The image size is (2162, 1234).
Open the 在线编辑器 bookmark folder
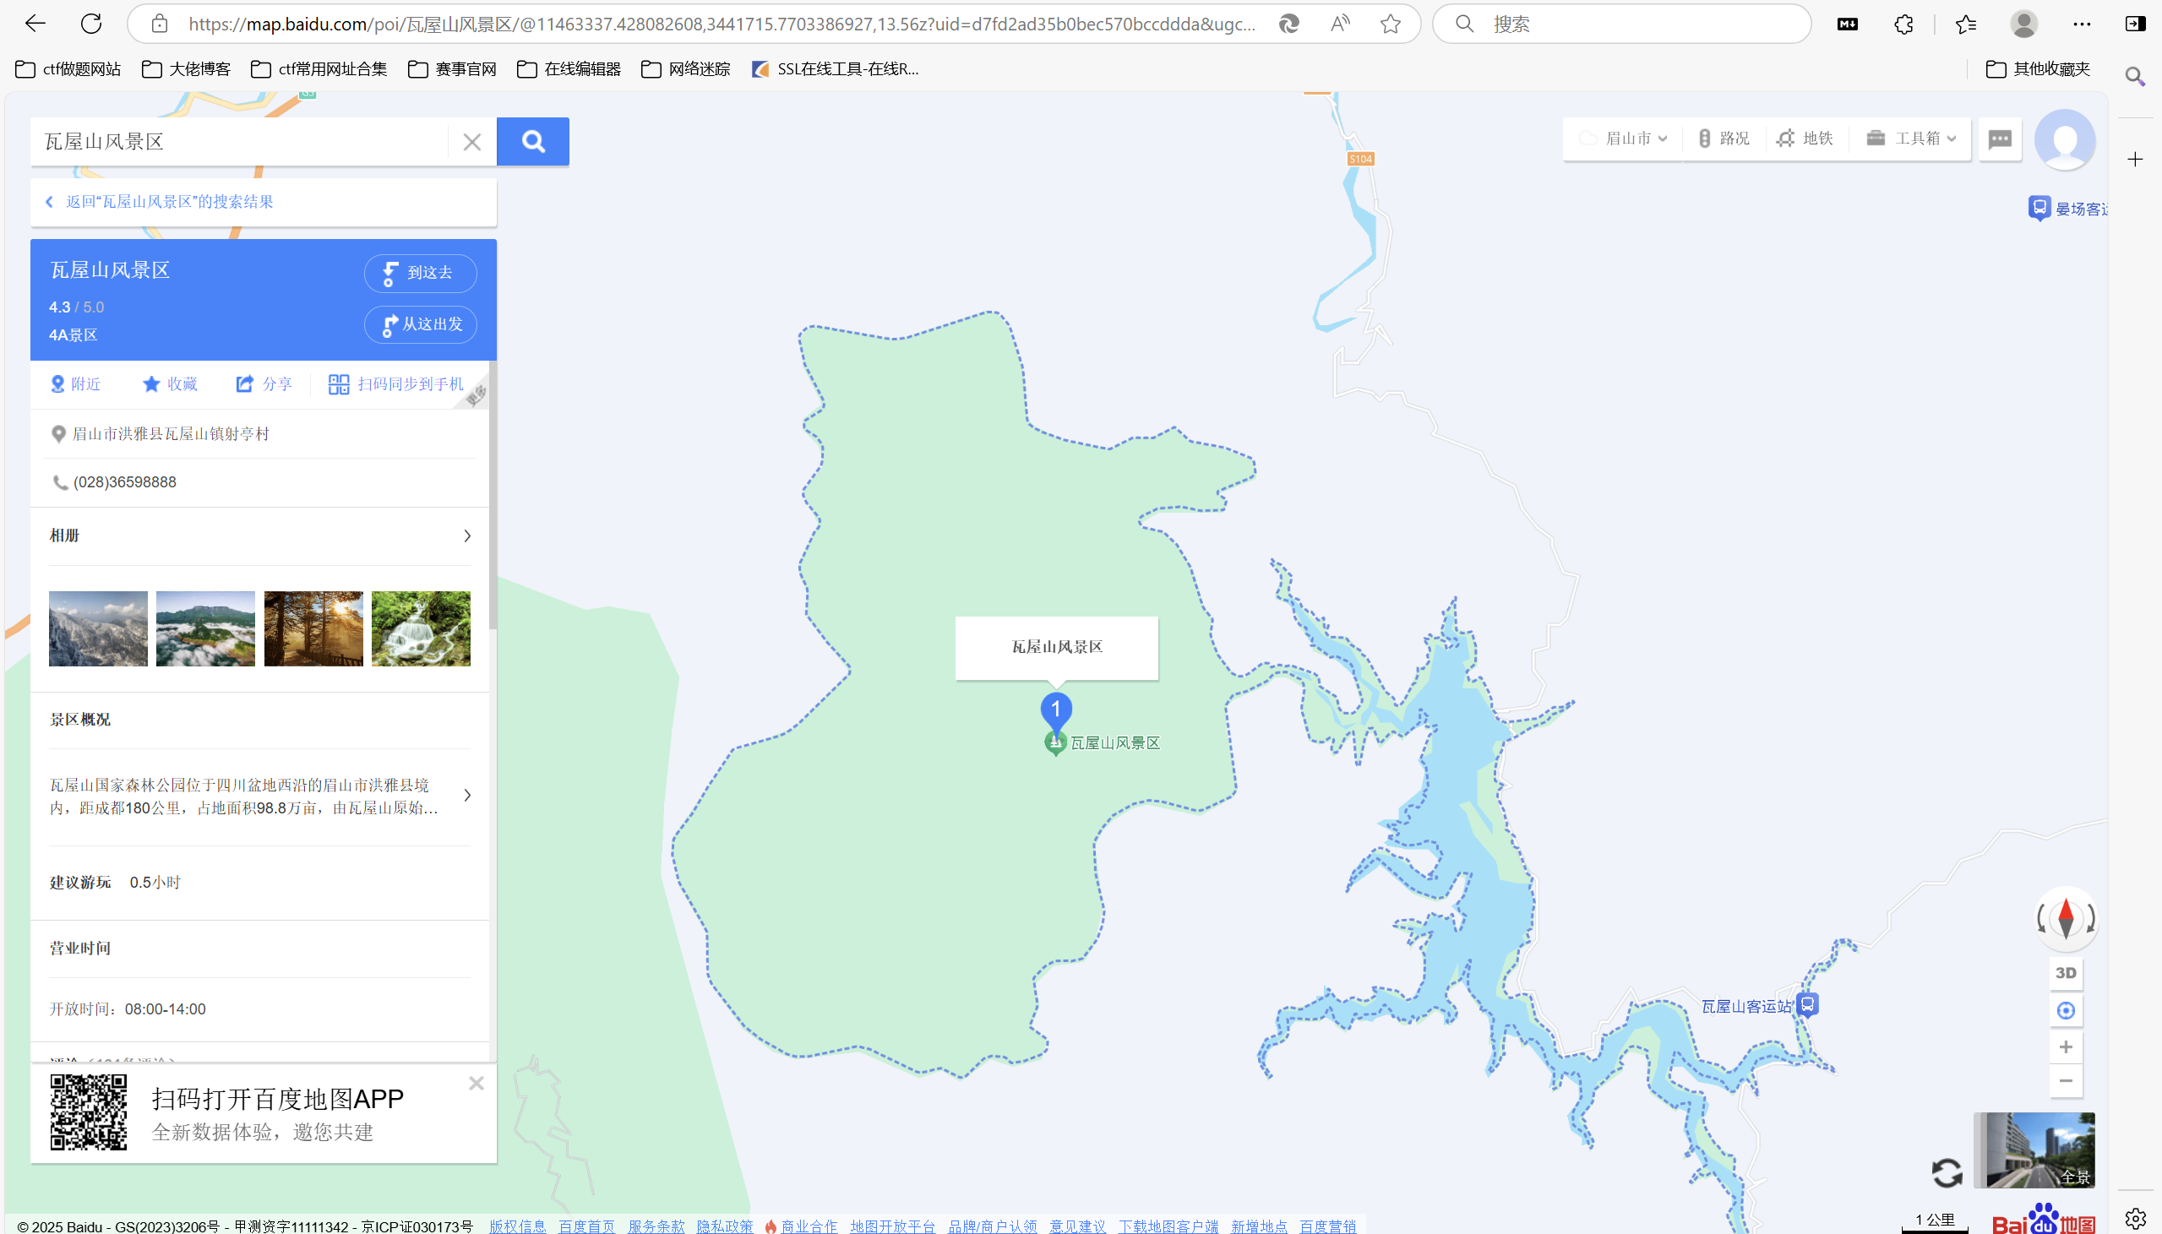tap(569, 69)
